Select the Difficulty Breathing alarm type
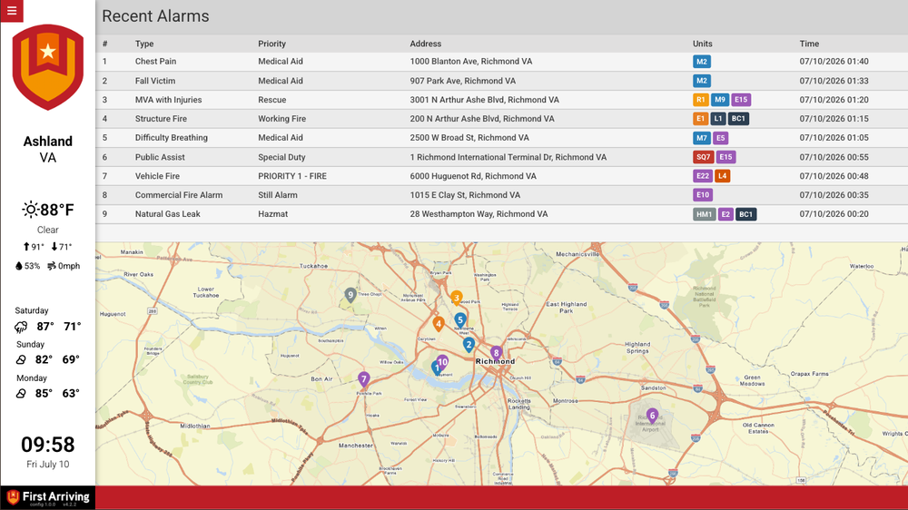Image resolution: width=908 pixels, height=510 pixels. pos(172,138)
